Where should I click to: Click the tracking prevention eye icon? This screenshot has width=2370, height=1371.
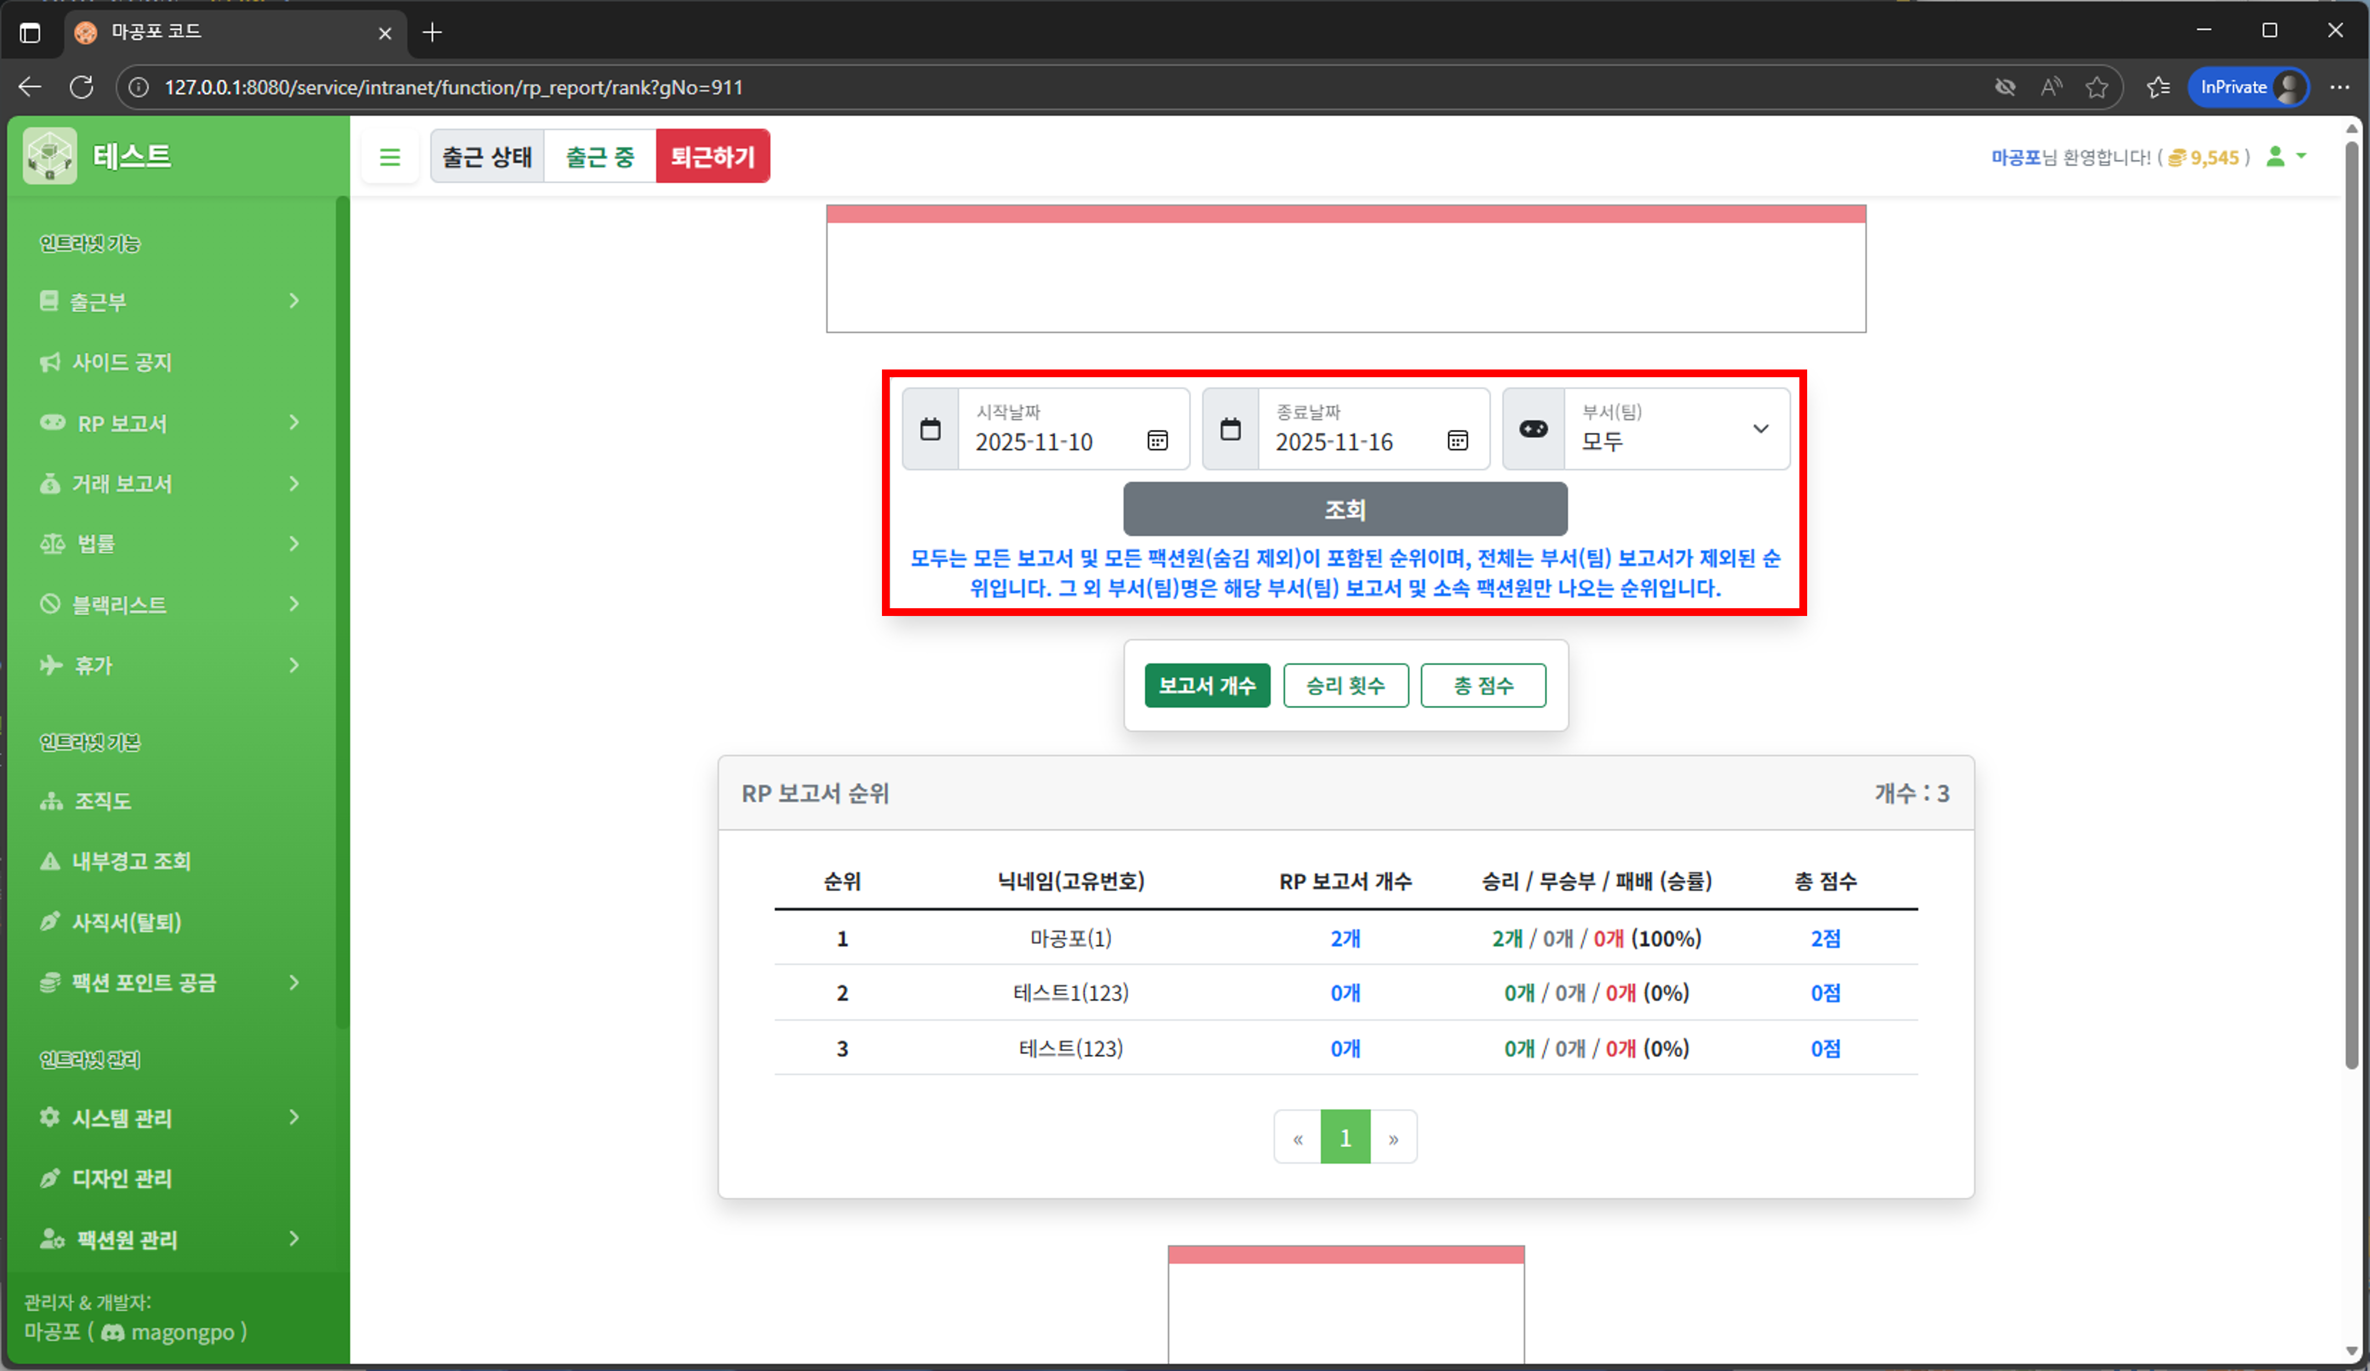coord(2005,88)
